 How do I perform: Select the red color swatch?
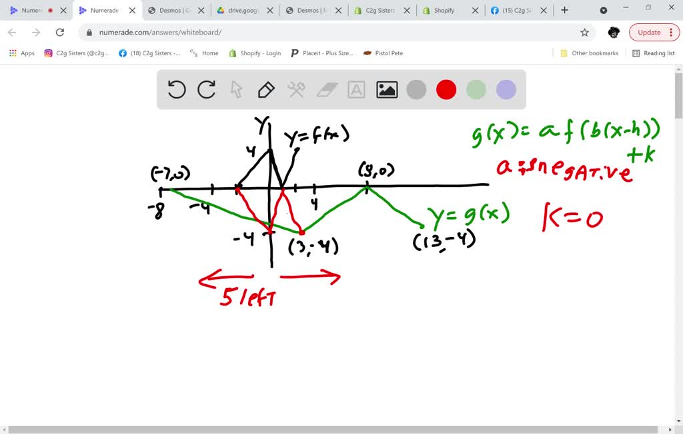446,89
